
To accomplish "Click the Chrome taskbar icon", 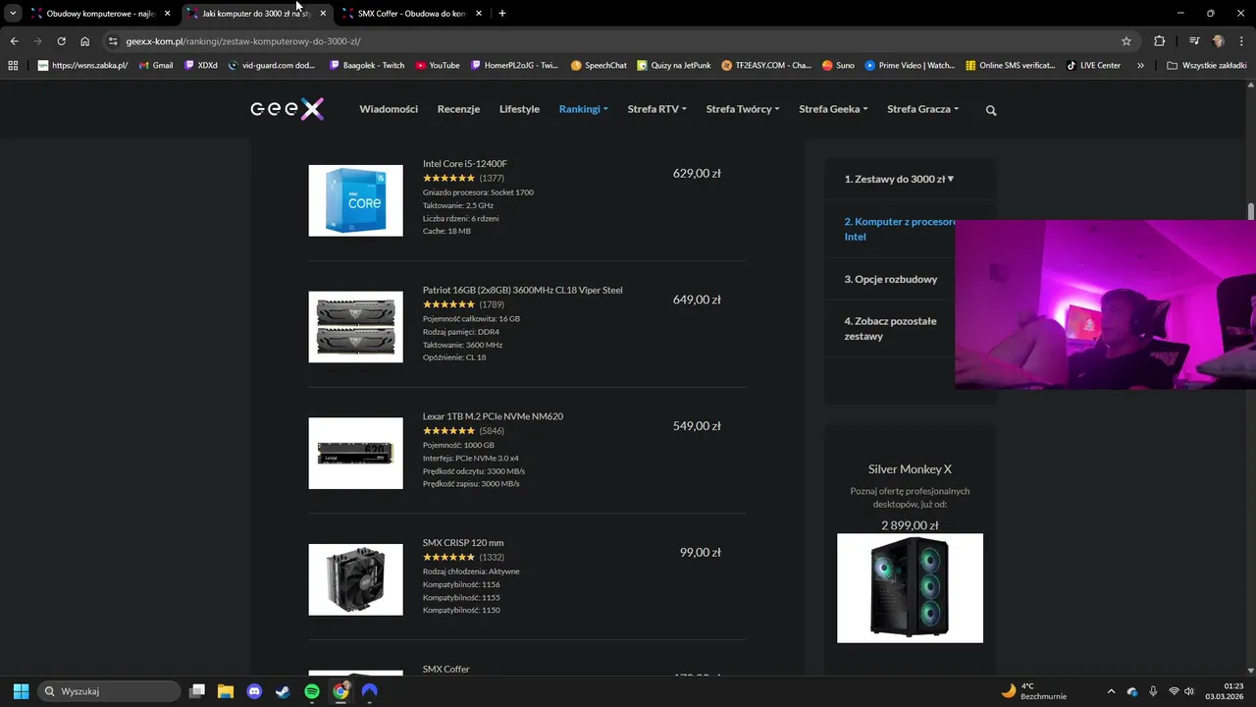I will 340,691.
